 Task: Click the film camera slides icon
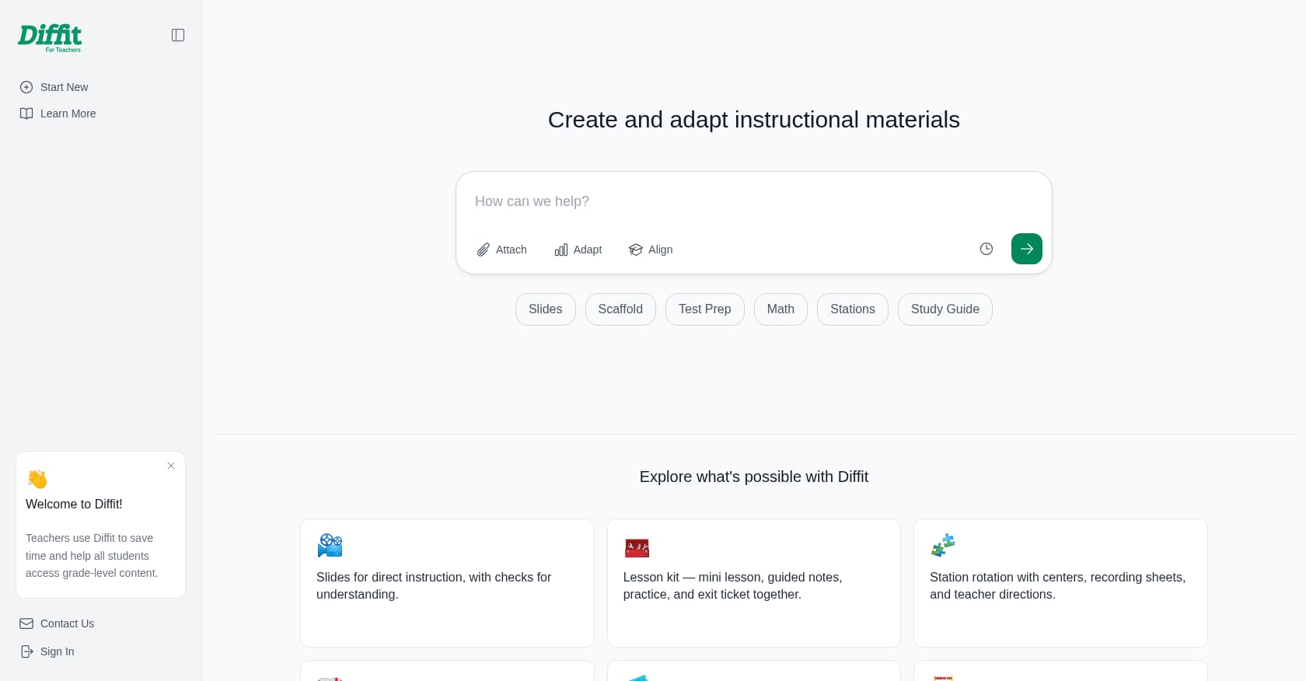coord(330,545)
